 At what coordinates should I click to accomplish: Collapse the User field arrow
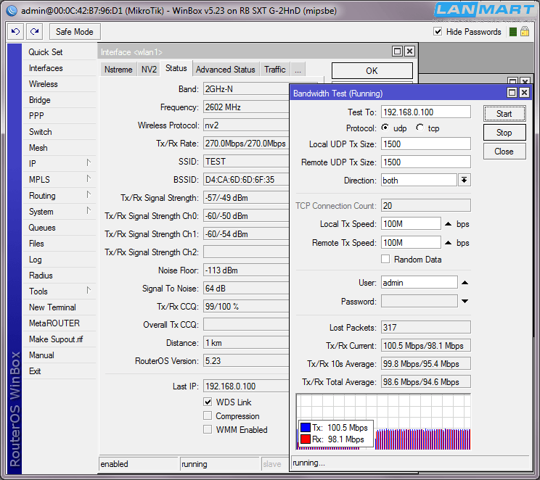point(465,283)
